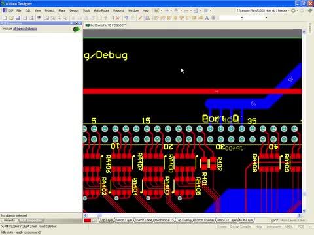Open the Instruments status bar button
The height and width of the screenshot is (235, 314).
[274, 227]
